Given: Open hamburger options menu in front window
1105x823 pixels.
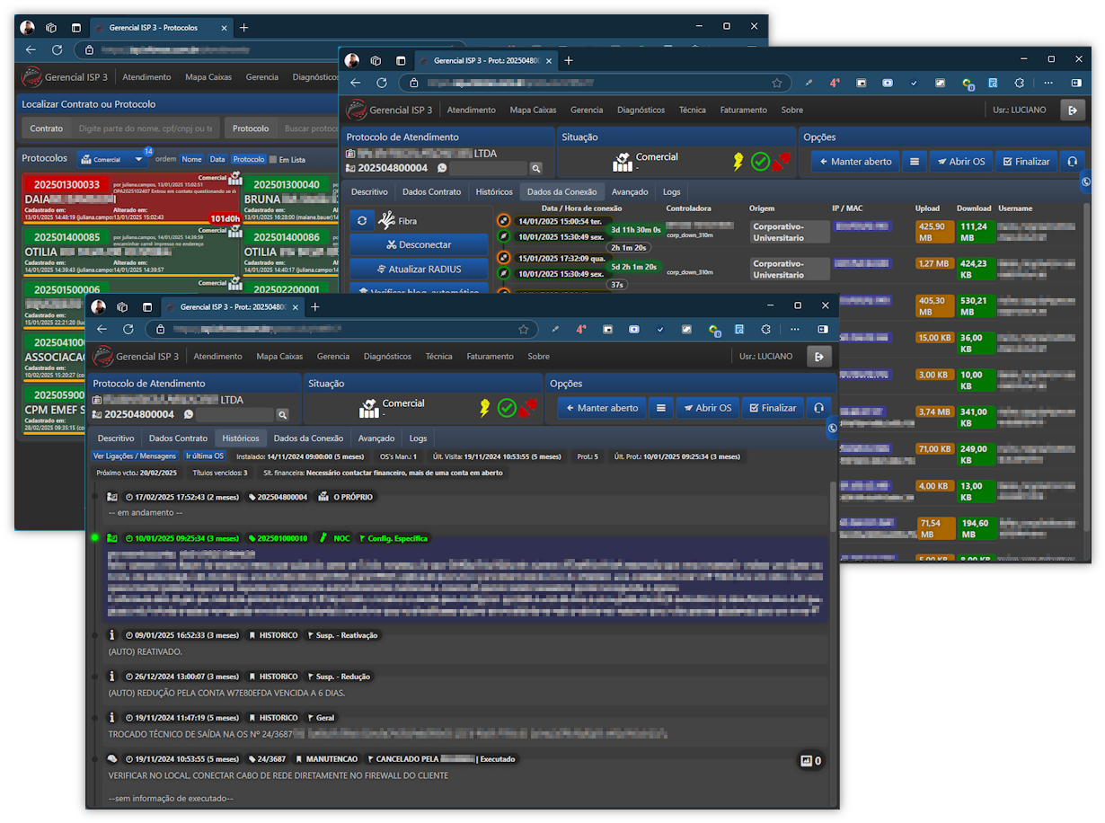Looking at the screenshot, I should click(660, 408).
